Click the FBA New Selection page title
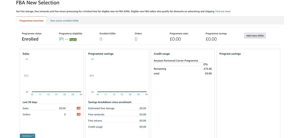300x138 pixels. pos(38,3)
